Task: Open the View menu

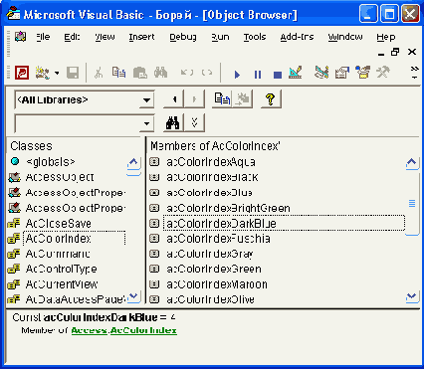Action: click(105, 37)
